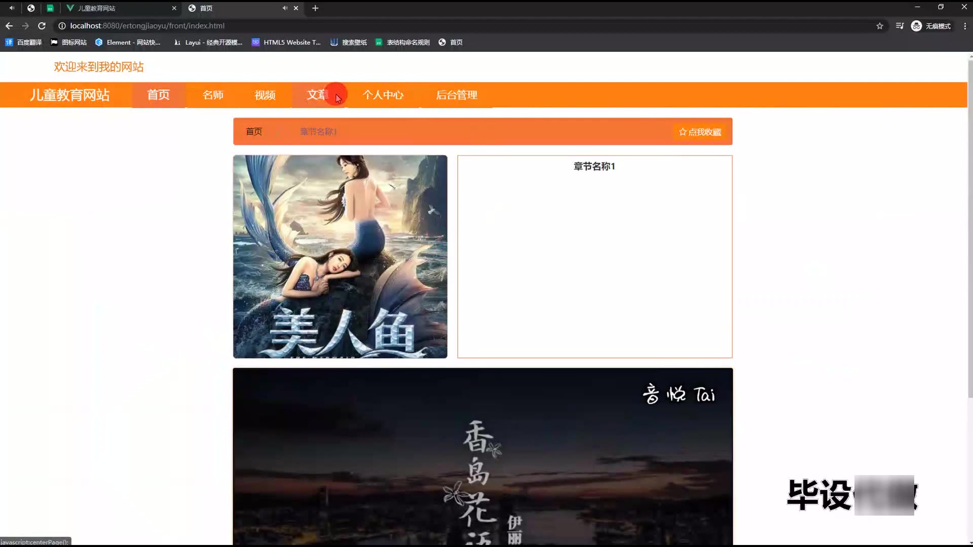The height and width of the screenshot is (547, 973).
Task: Open the 后台管理 link
Action: tap(457, 95)
